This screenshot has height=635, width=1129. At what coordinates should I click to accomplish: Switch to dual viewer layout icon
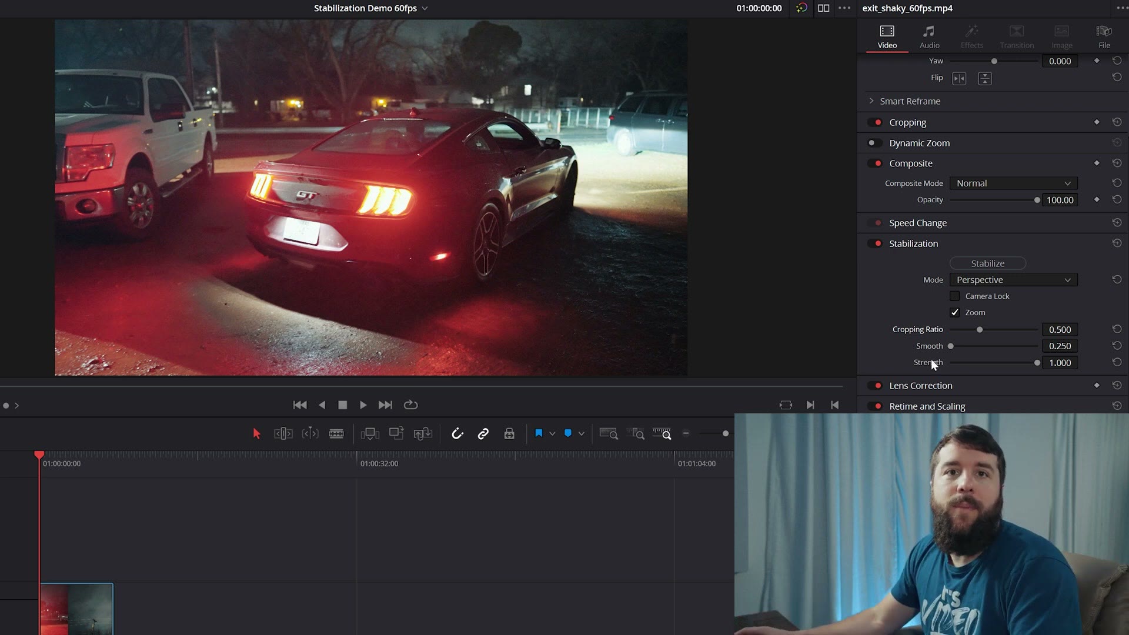(x=824, y=8)
